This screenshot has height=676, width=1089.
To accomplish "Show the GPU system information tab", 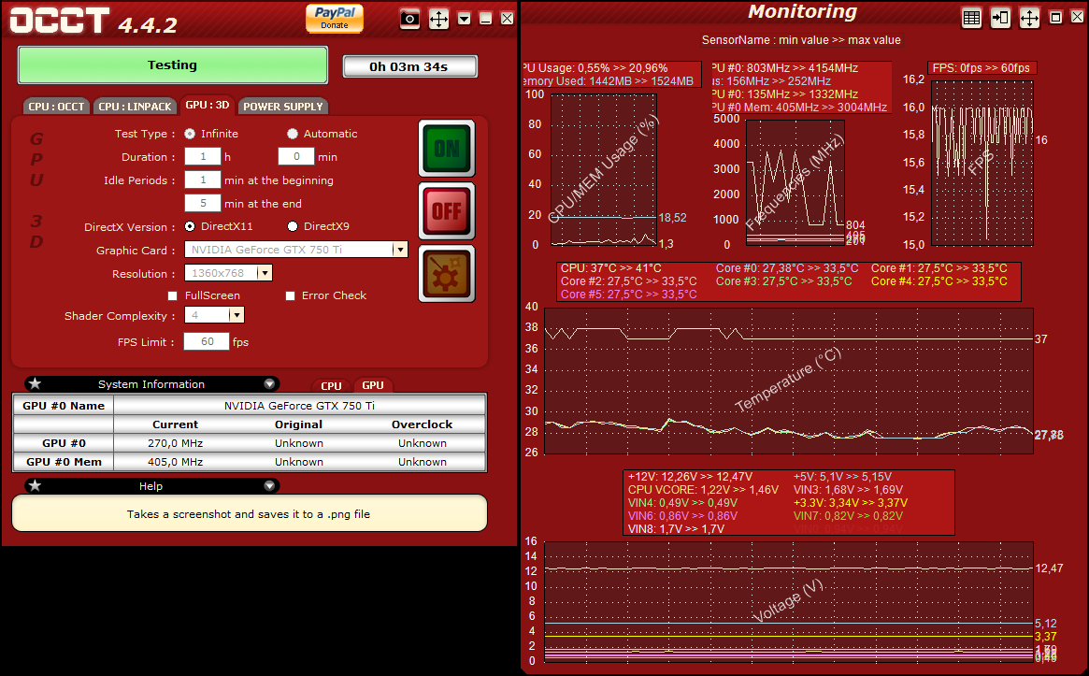I will pyautogui.click(x=373, y=385).
